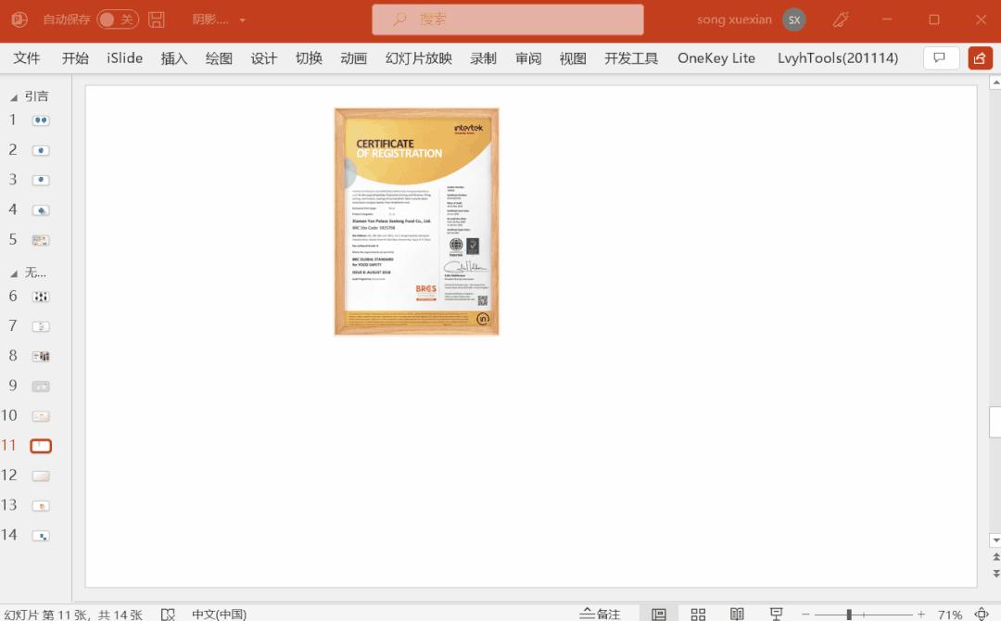Click the fit-slide-to-window icon
The width and height of the screenshot is (1001, 621).
(x=982, y=614)
